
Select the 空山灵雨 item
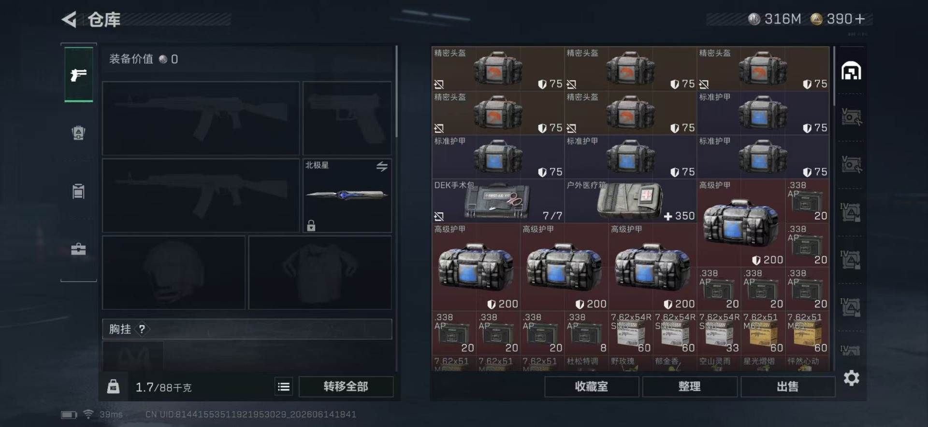[719, 364]
